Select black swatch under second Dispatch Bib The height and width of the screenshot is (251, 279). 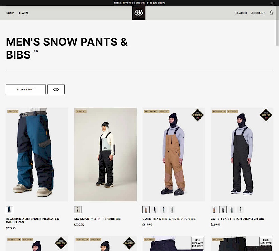pyautogui.click(x=223, y=210)
